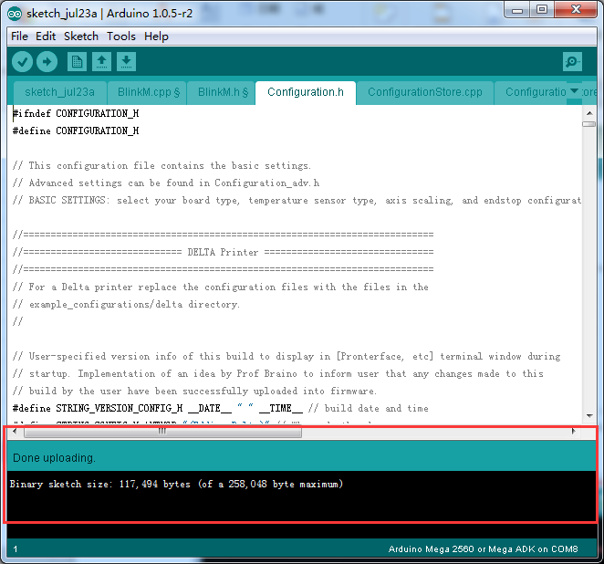Click the horizontal scrollbar left arrow
The image size is (604, 564).
pyautogui.click(x=15, y=431)
